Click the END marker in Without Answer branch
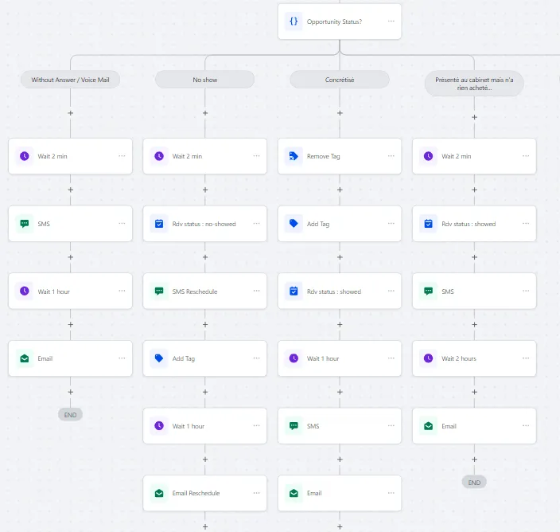Image resolution: width=560 pixels, height=532 pixels. pos(70,415)
